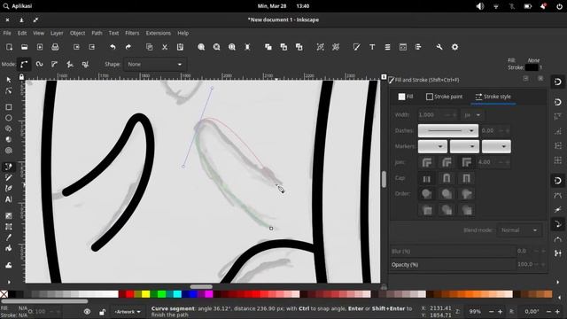567x319 pixels.
Task: Activate the Text tool in the left toolbox
Action: click(x=9, y=199)
